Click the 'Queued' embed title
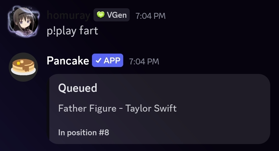The image size is (279, 151). (78, 88)
